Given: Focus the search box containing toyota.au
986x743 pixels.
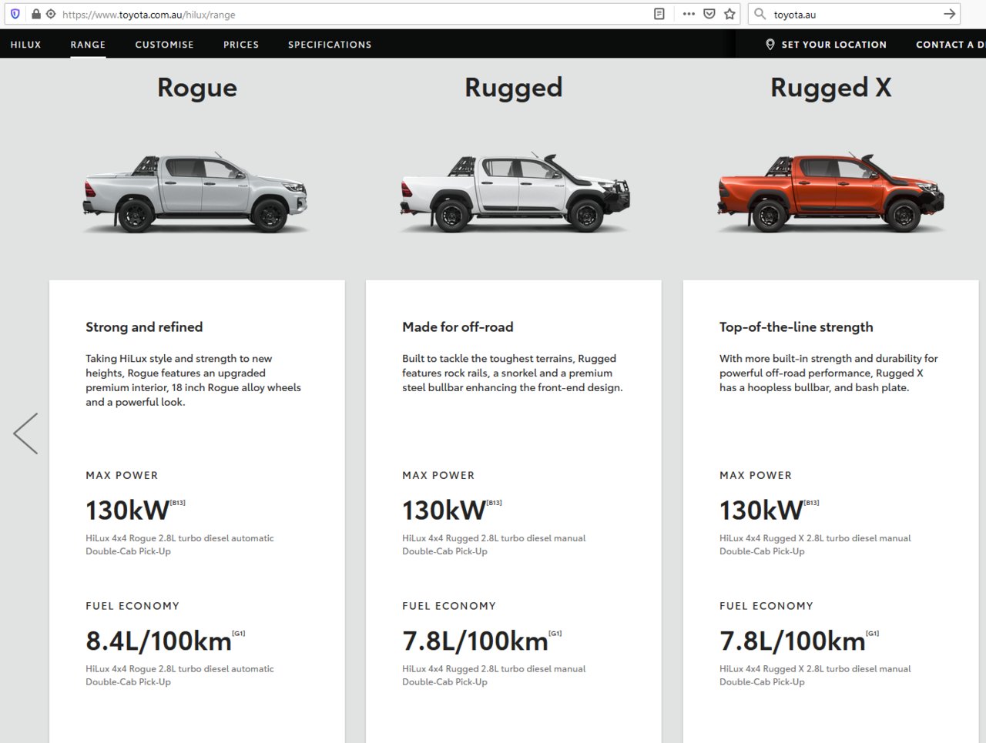Looking at the screenshot, I should (x=855, y=14).
